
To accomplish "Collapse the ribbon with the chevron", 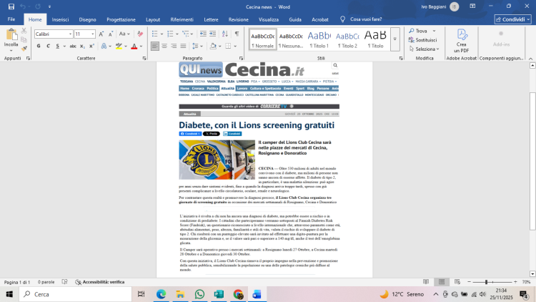I will tap(530, 59).
